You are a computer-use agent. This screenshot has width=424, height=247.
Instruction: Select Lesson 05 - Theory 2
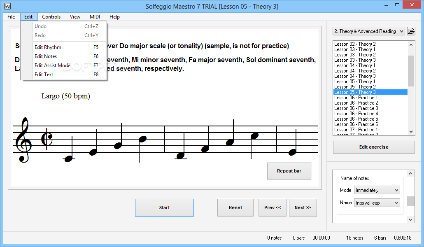click(x=370, y=87)
